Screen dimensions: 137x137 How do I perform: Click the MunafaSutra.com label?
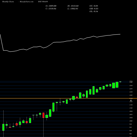click(x=27, y=2)
